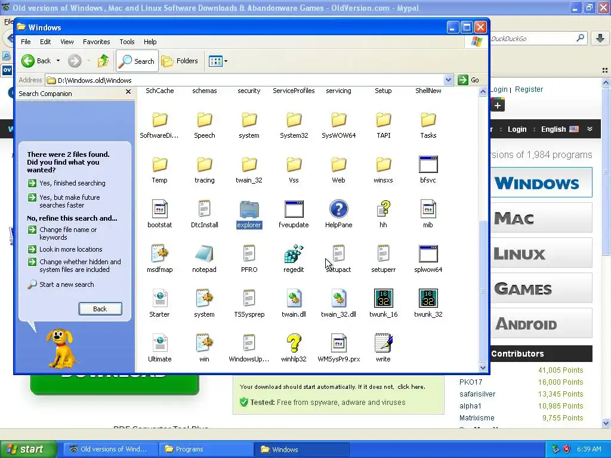The width and height of the screenshot is (611, 458).
Task: Click the Back toolbar button
Action: 36,61
